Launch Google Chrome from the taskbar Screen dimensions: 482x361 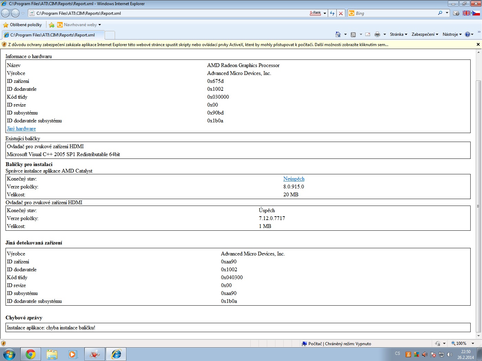(31, 354)
